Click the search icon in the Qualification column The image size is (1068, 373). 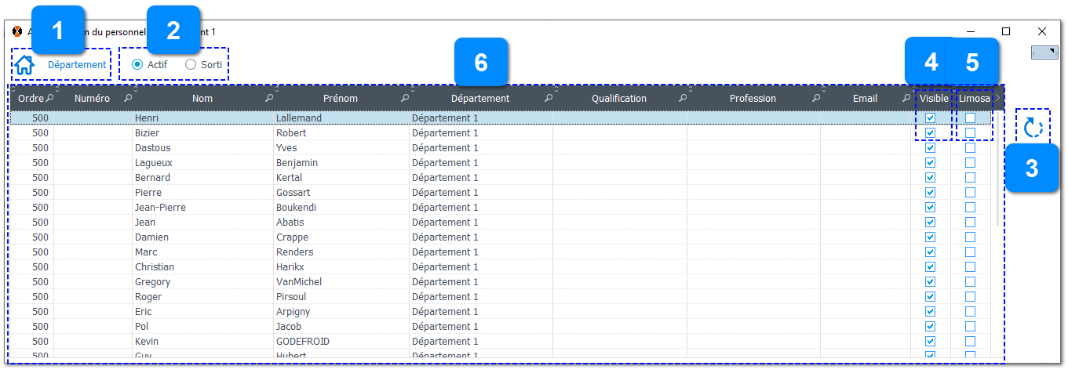683,99
